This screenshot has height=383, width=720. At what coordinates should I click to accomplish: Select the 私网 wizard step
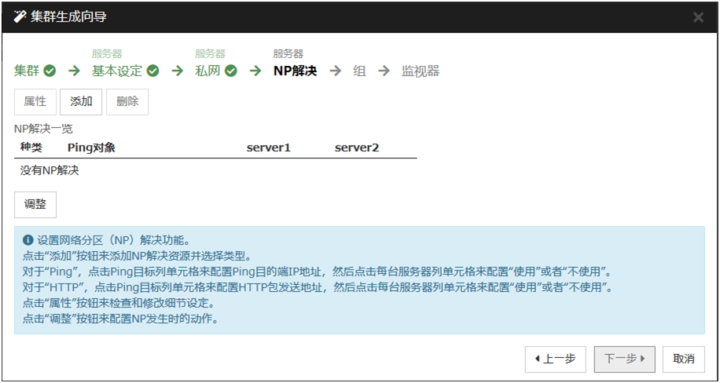[208, 71]
